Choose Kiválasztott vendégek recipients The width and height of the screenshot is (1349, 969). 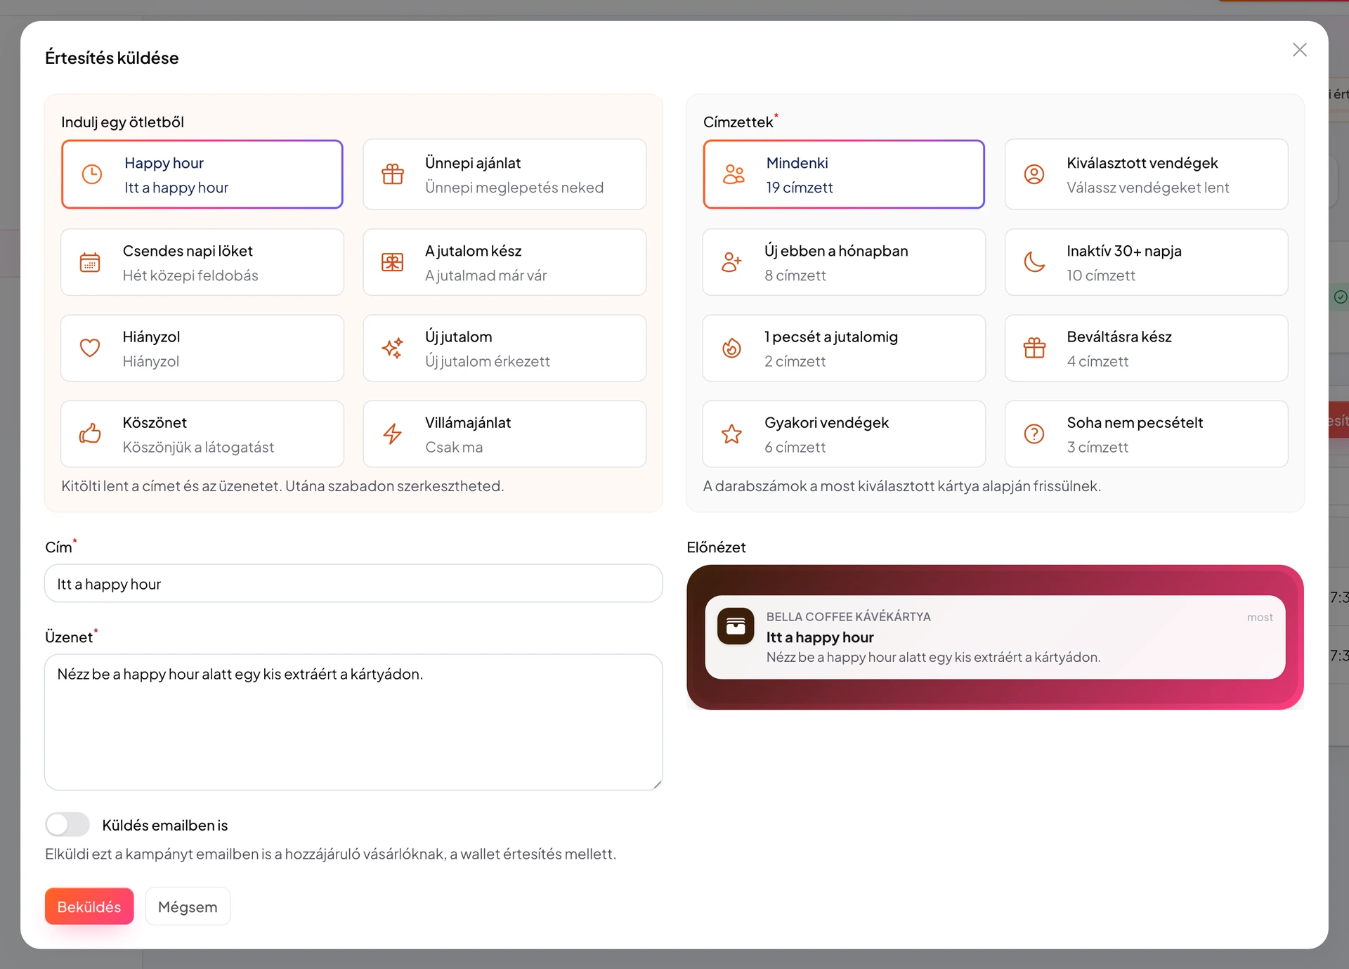coord(1146,174)
